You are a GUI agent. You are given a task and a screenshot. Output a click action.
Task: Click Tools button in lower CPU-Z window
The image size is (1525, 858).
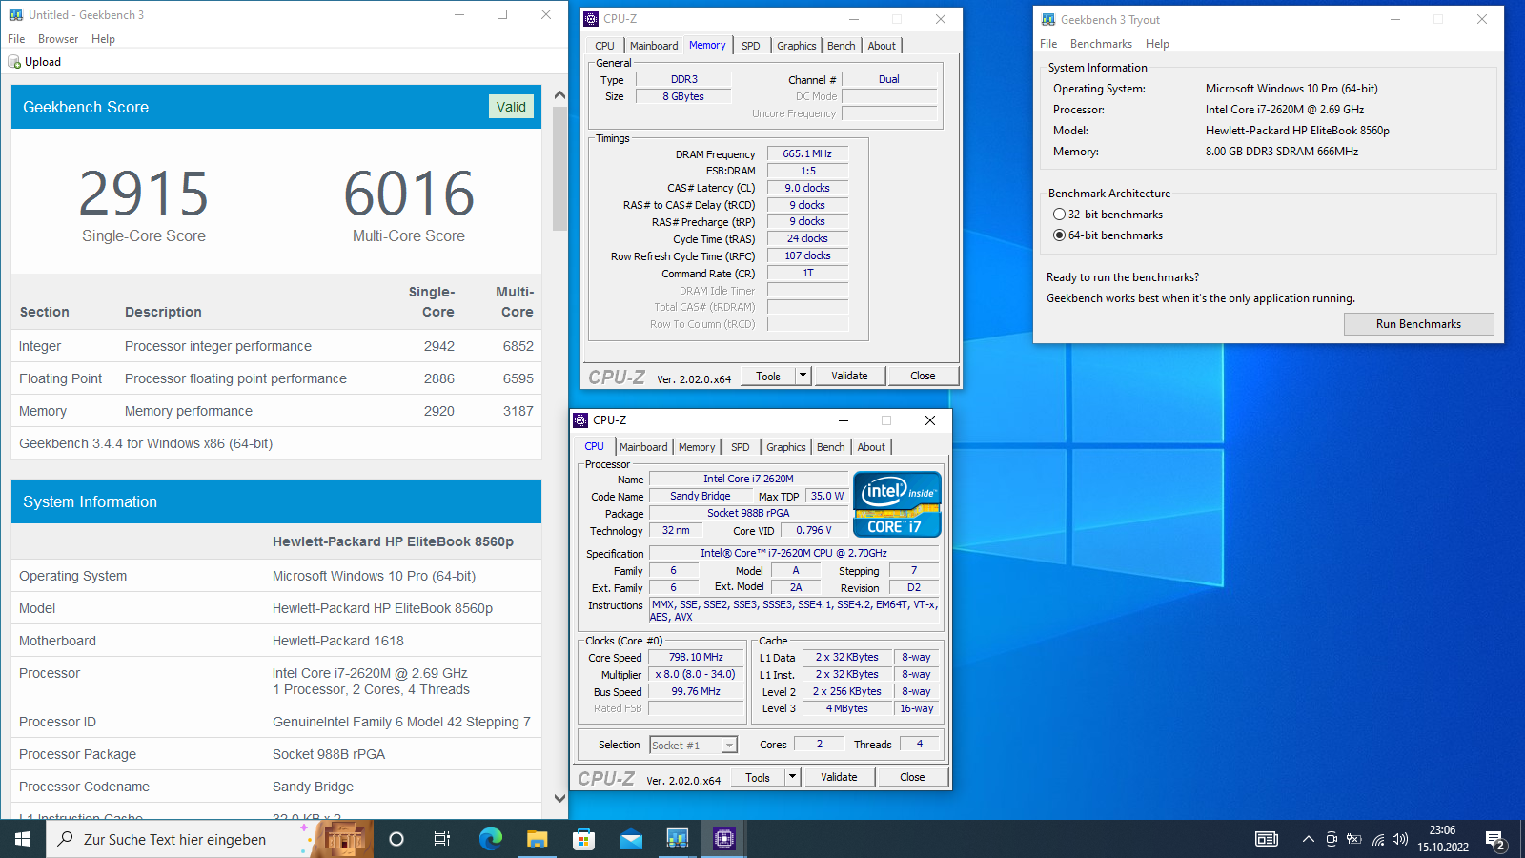point(758,777)
